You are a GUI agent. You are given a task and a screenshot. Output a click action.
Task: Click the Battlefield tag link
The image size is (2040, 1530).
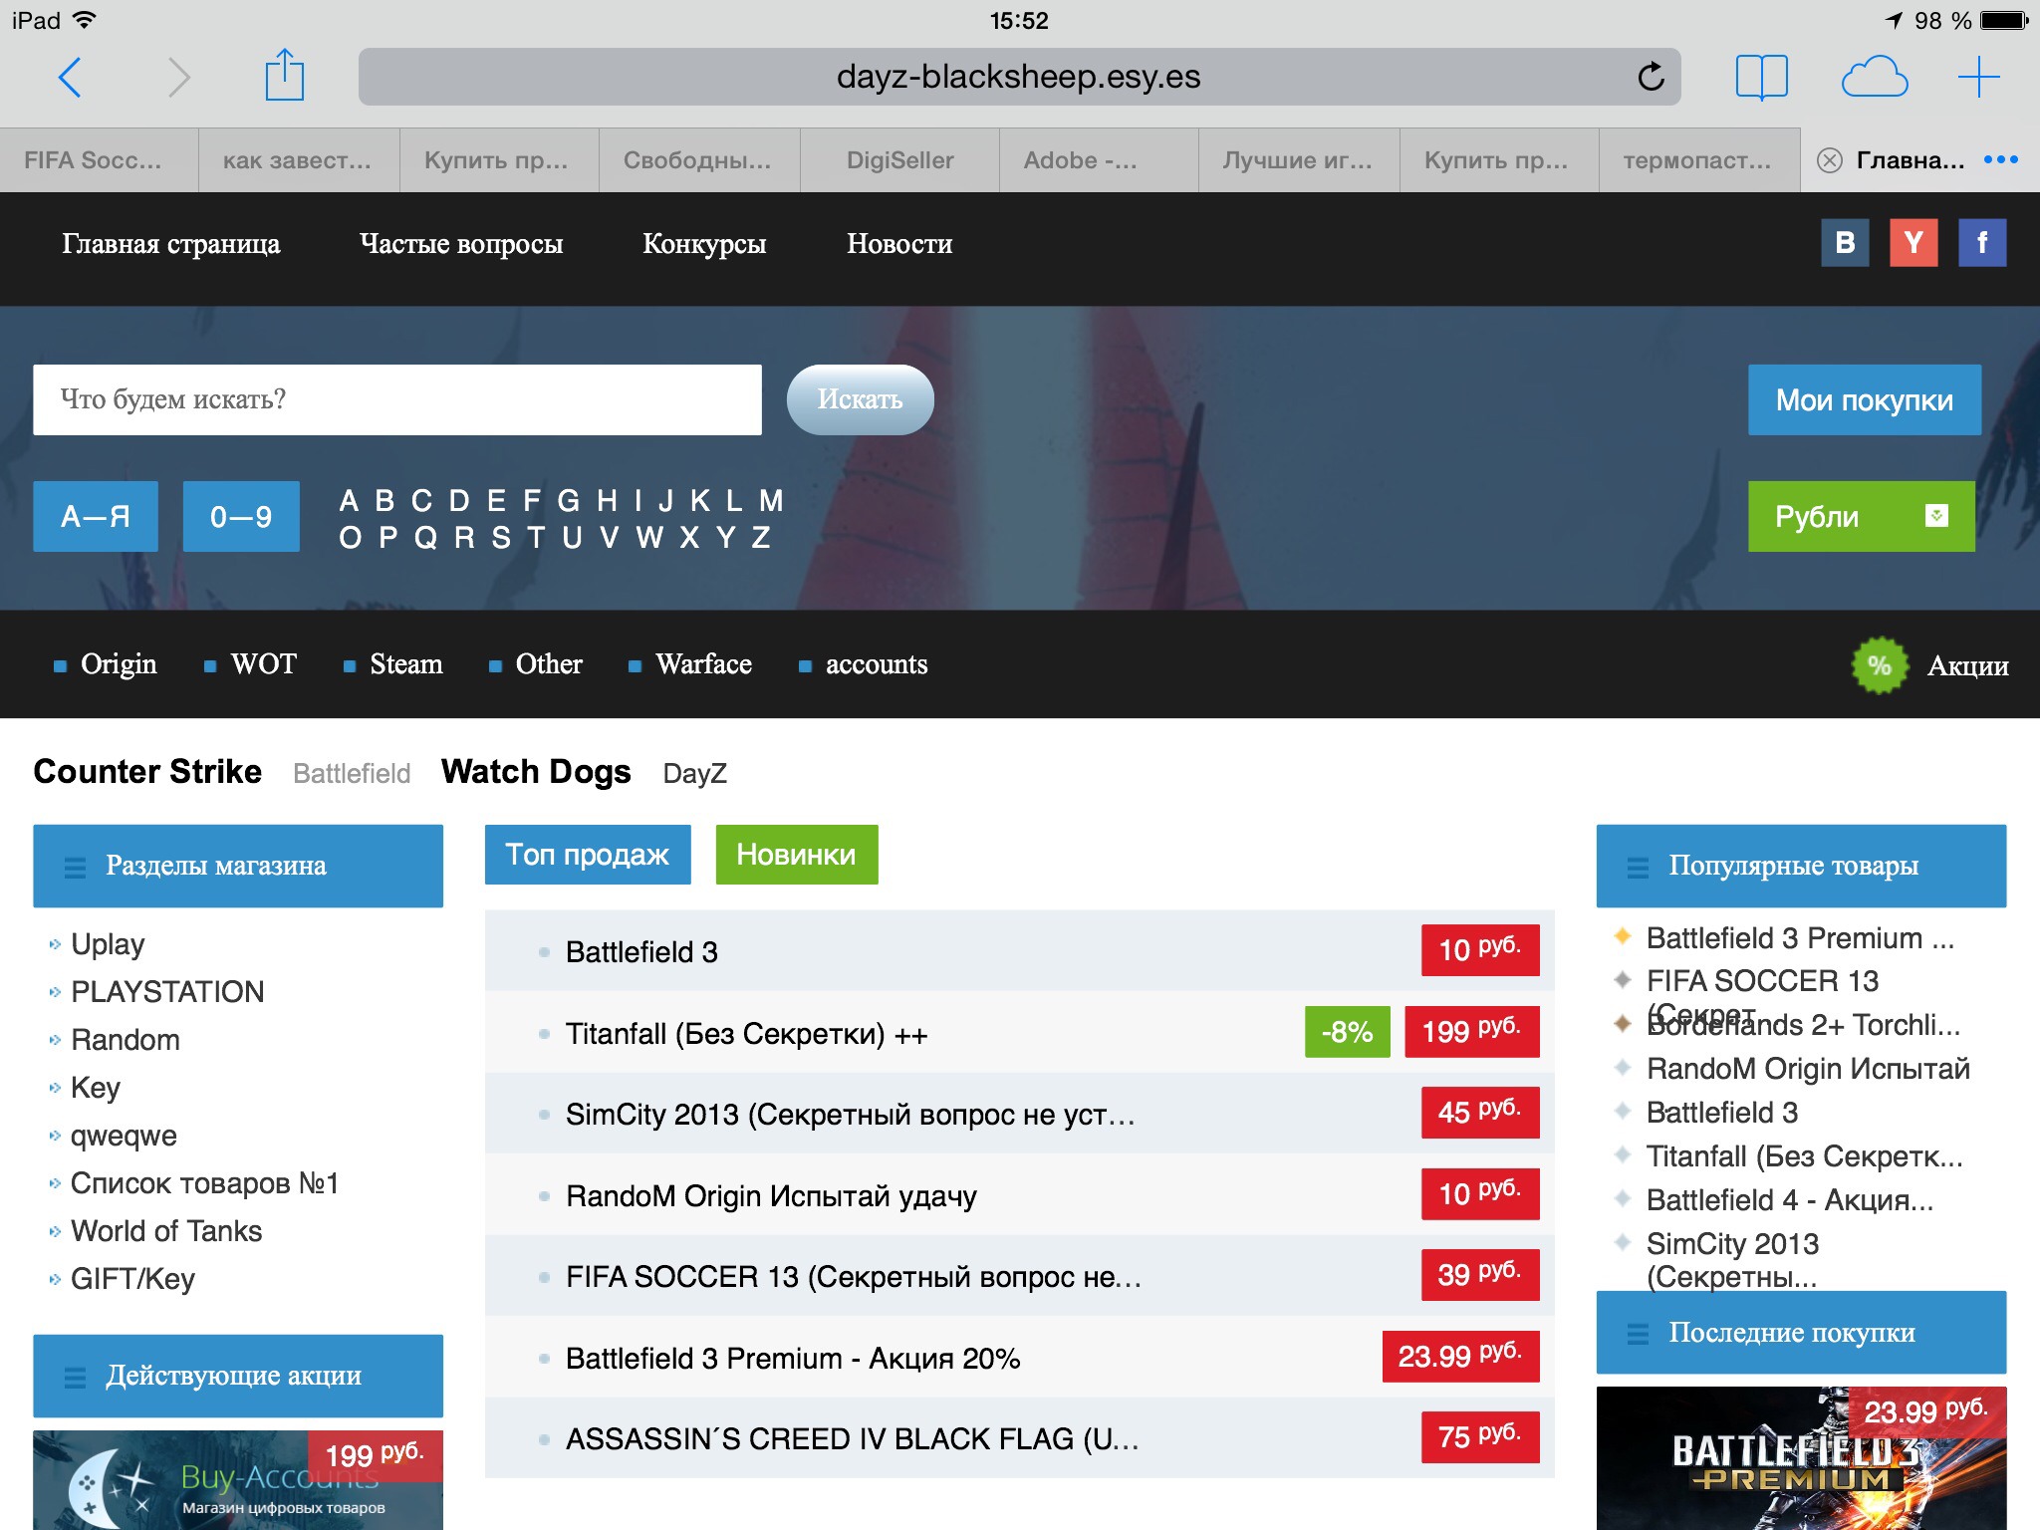click(x=352, y=774)
